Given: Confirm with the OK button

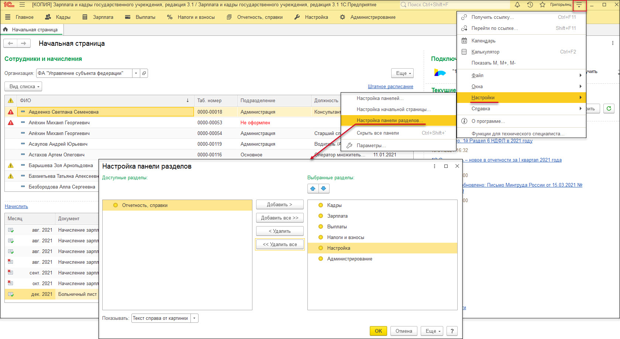Looking at the screenshot, I should [x=378, y=331].
